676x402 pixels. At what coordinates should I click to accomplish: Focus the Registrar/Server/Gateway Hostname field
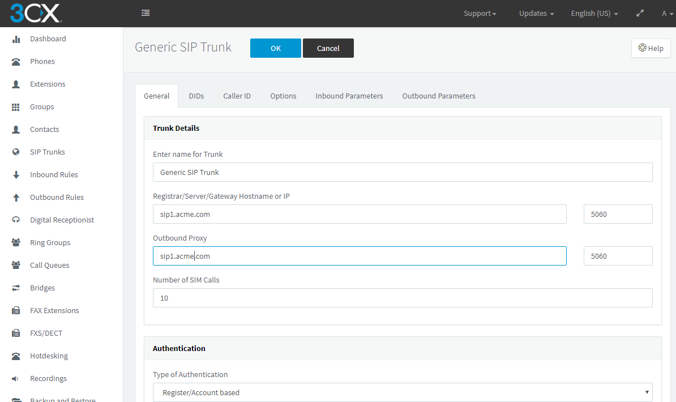click(360, 214)
